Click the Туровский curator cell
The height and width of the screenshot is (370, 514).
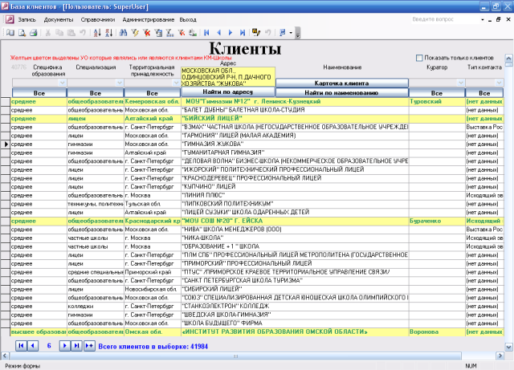(437, 101)
